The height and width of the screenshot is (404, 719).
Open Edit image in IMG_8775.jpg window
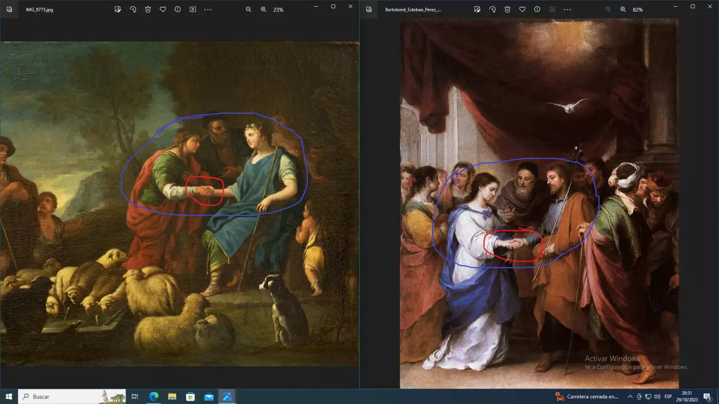coord(118,10)
